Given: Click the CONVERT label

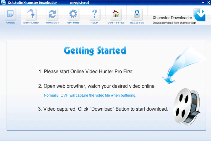Looking at the screenshot, I should pyautogui.click(x=52, y=23).
